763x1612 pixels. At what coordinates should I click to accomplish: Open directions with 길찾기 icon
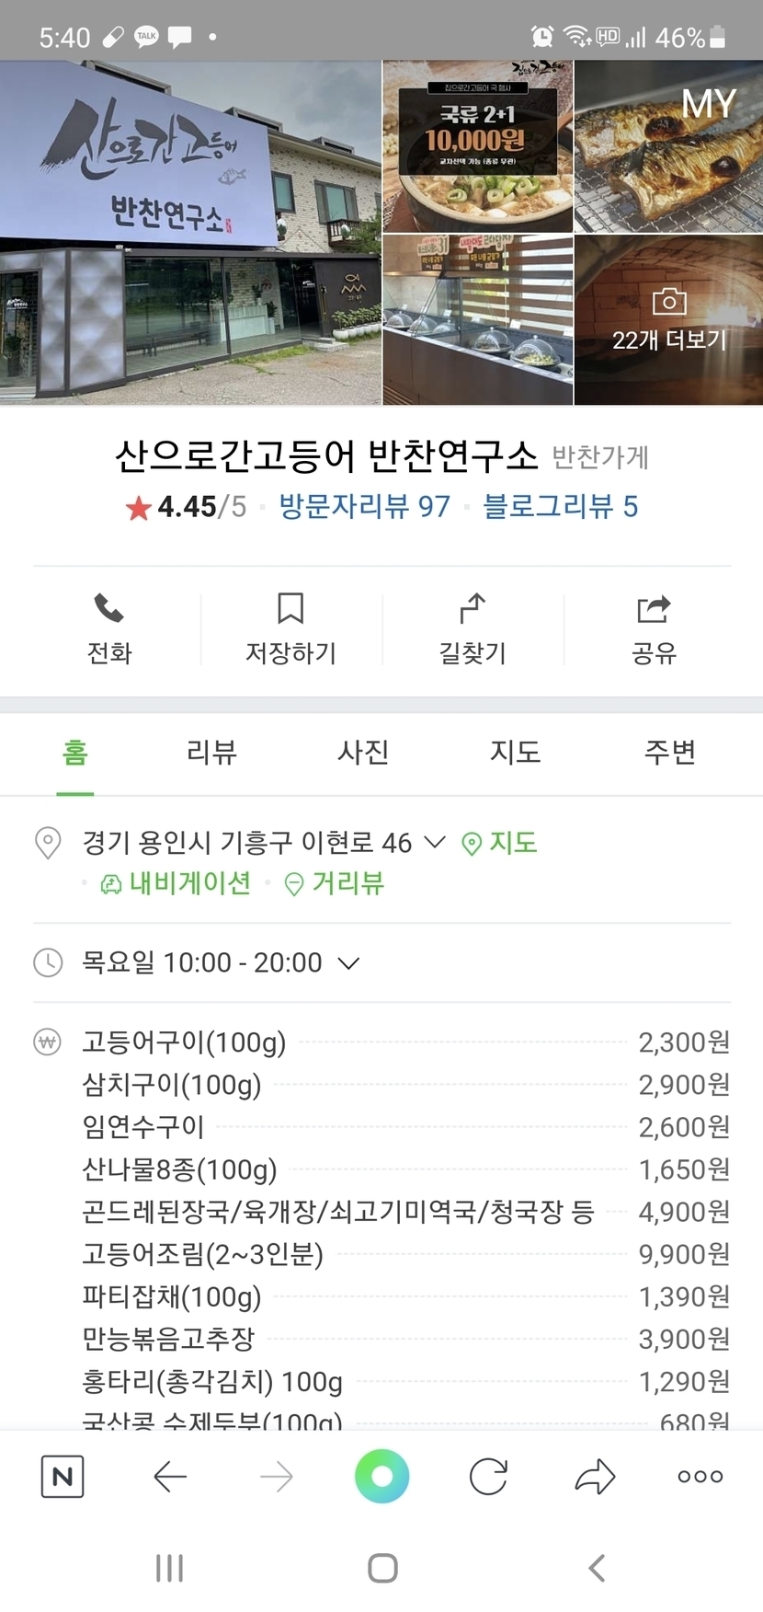point(472,609)
